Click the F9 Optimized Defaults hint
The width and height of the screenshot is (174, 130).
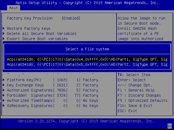pos(142,100)
